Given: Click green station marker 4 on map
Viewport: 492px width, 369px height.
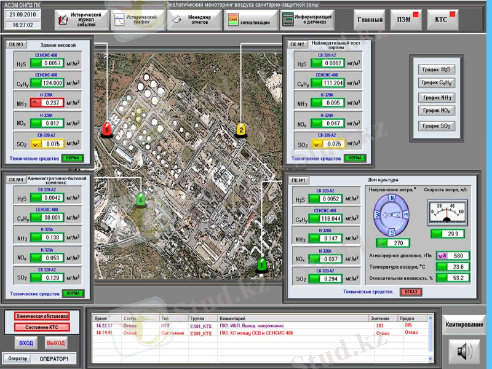Looking at the screenshot, I should (x=141, y=199).
